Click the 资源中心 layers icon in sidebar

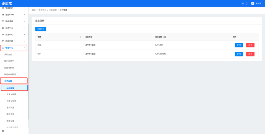[3, 34]
